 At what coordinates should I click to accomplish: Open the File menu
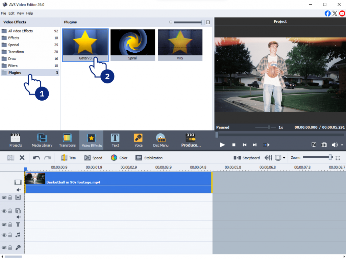[4, 14]
